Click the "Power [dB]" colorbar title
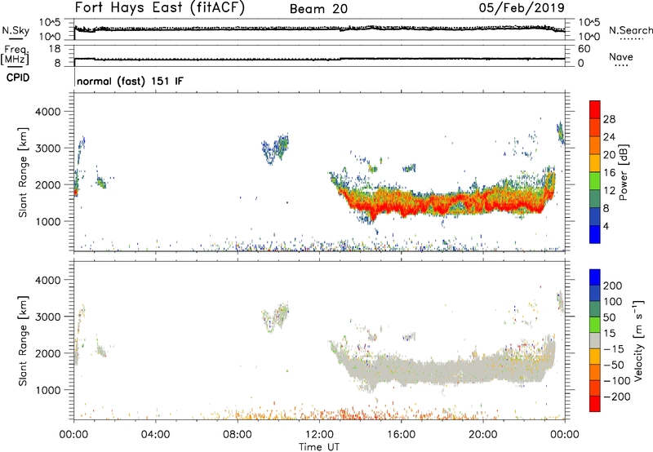Image resolution: width=653 pixels, height=452 pixels. (624, 172)
